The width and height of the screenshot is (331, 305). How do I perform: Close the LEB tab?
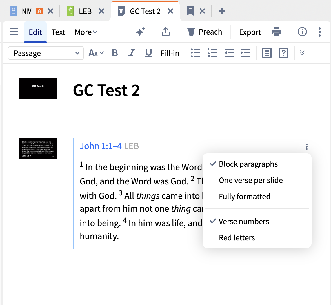pos(101,11)
